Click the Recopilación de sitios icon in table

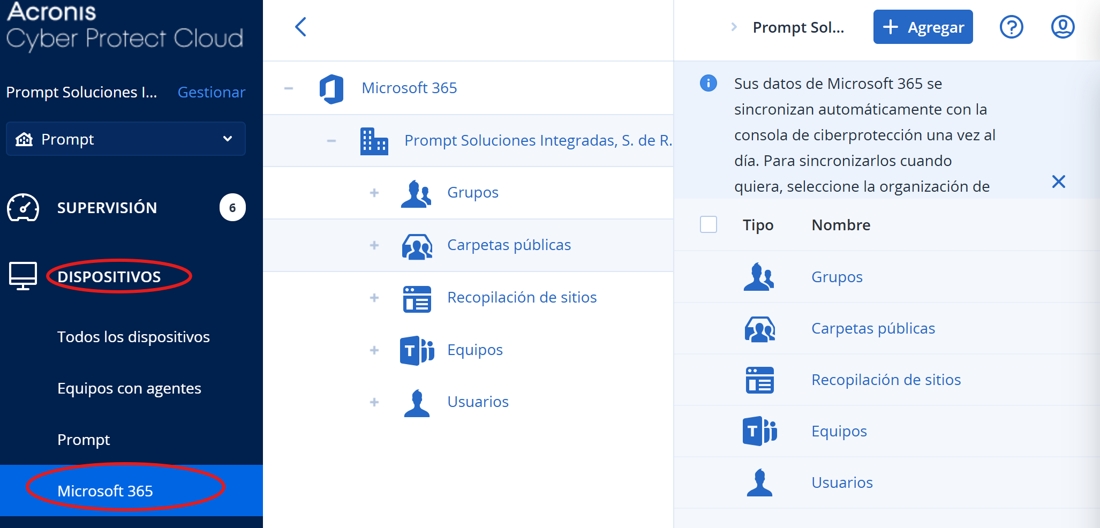tap(759, 380)
